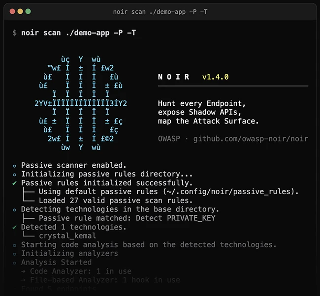Viewport: 320px width, 296px height.
Task: Click the version label 'v1.4.0'
Action: [215, 77]
